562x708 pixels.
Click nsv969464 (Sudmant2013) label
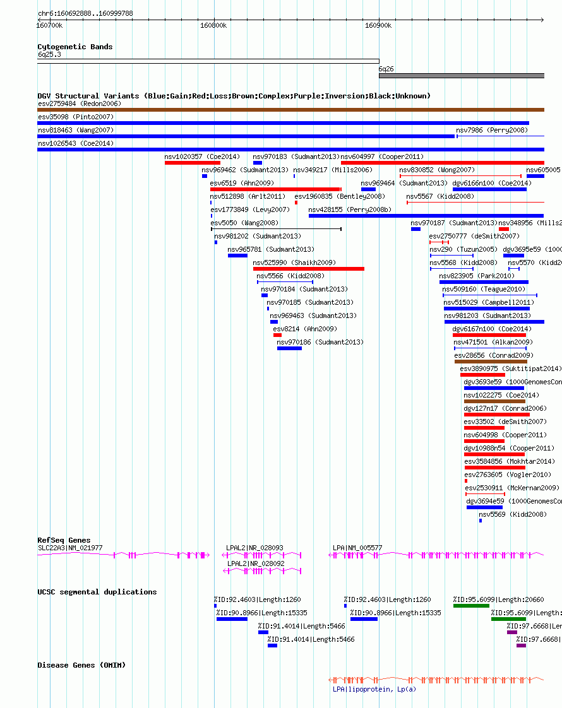coord(404,183)
